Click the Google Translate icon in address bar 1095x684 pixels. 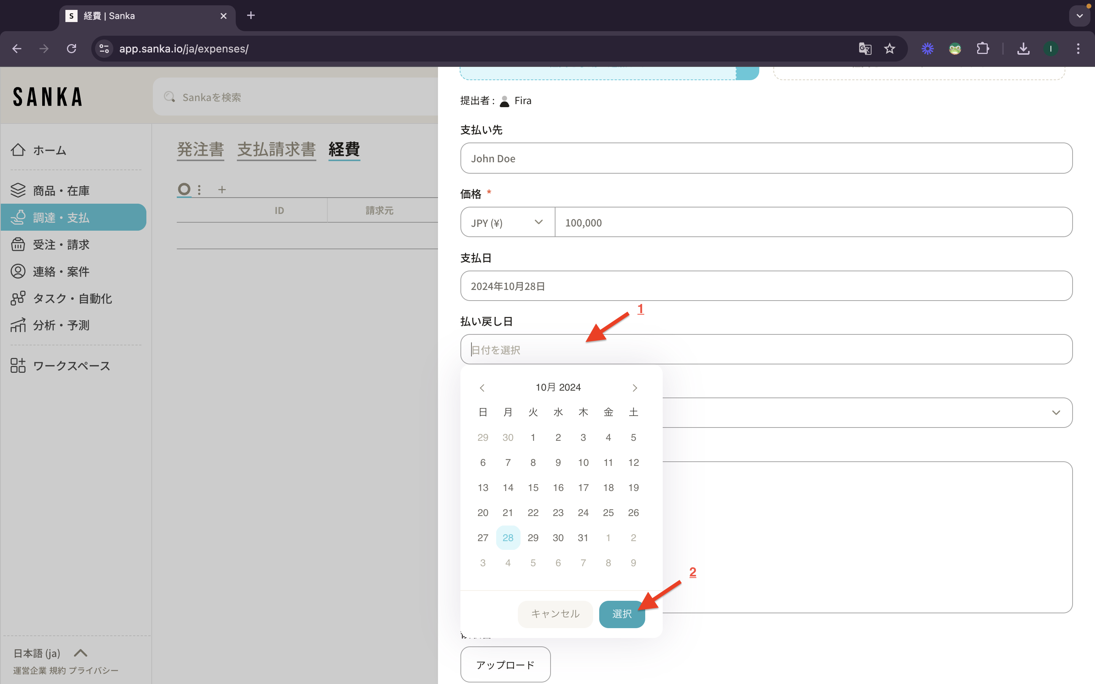865,48
